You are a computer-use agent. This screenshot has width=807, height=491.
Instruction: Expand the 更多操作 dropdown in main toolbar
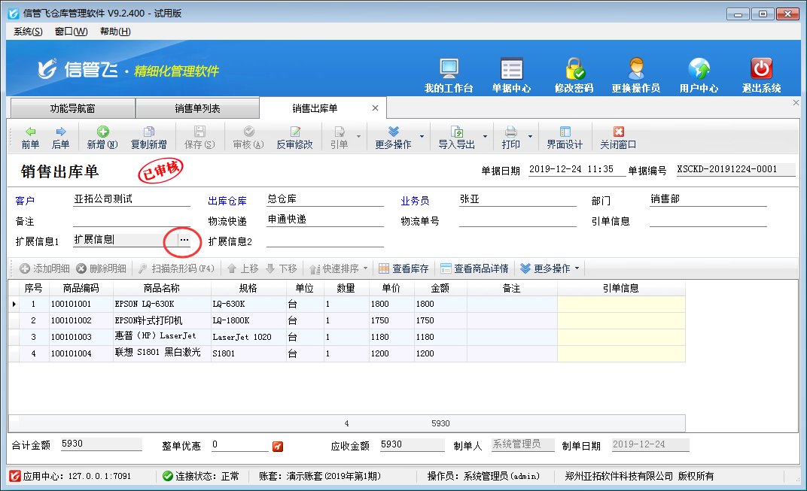click(x=422, y=138)
